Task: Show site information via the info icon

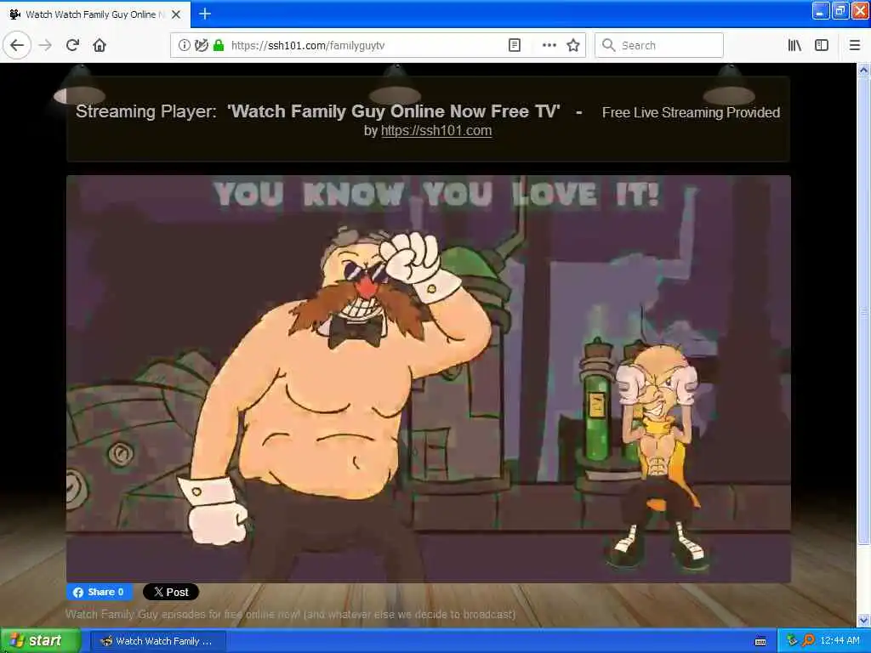Action: pyautogui.click(x=184, y=45)
